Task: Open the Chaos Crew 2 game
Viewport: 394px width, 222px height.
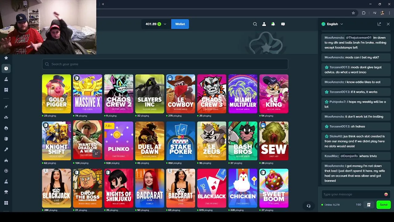Action: pos(119,94)
